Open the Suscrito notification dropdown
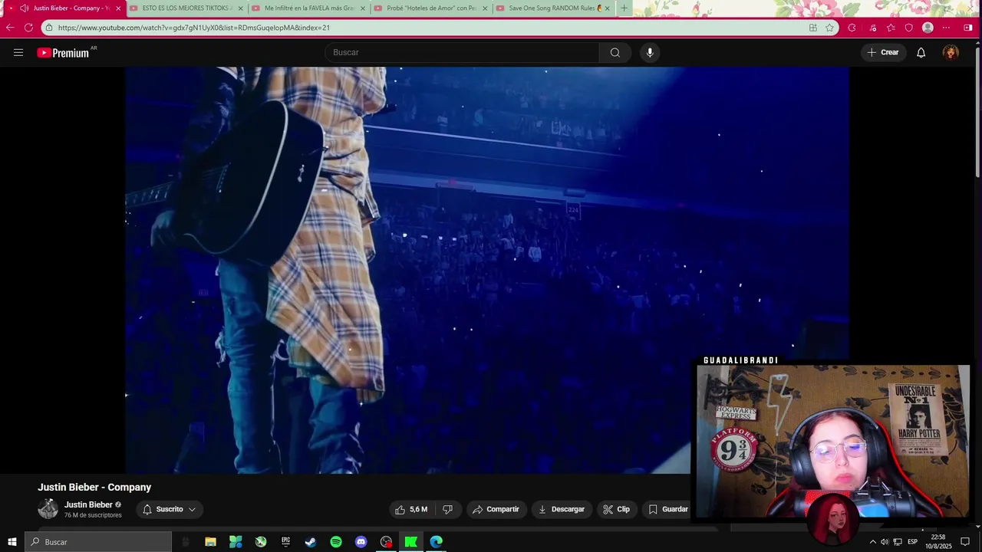 click(169, 509)
